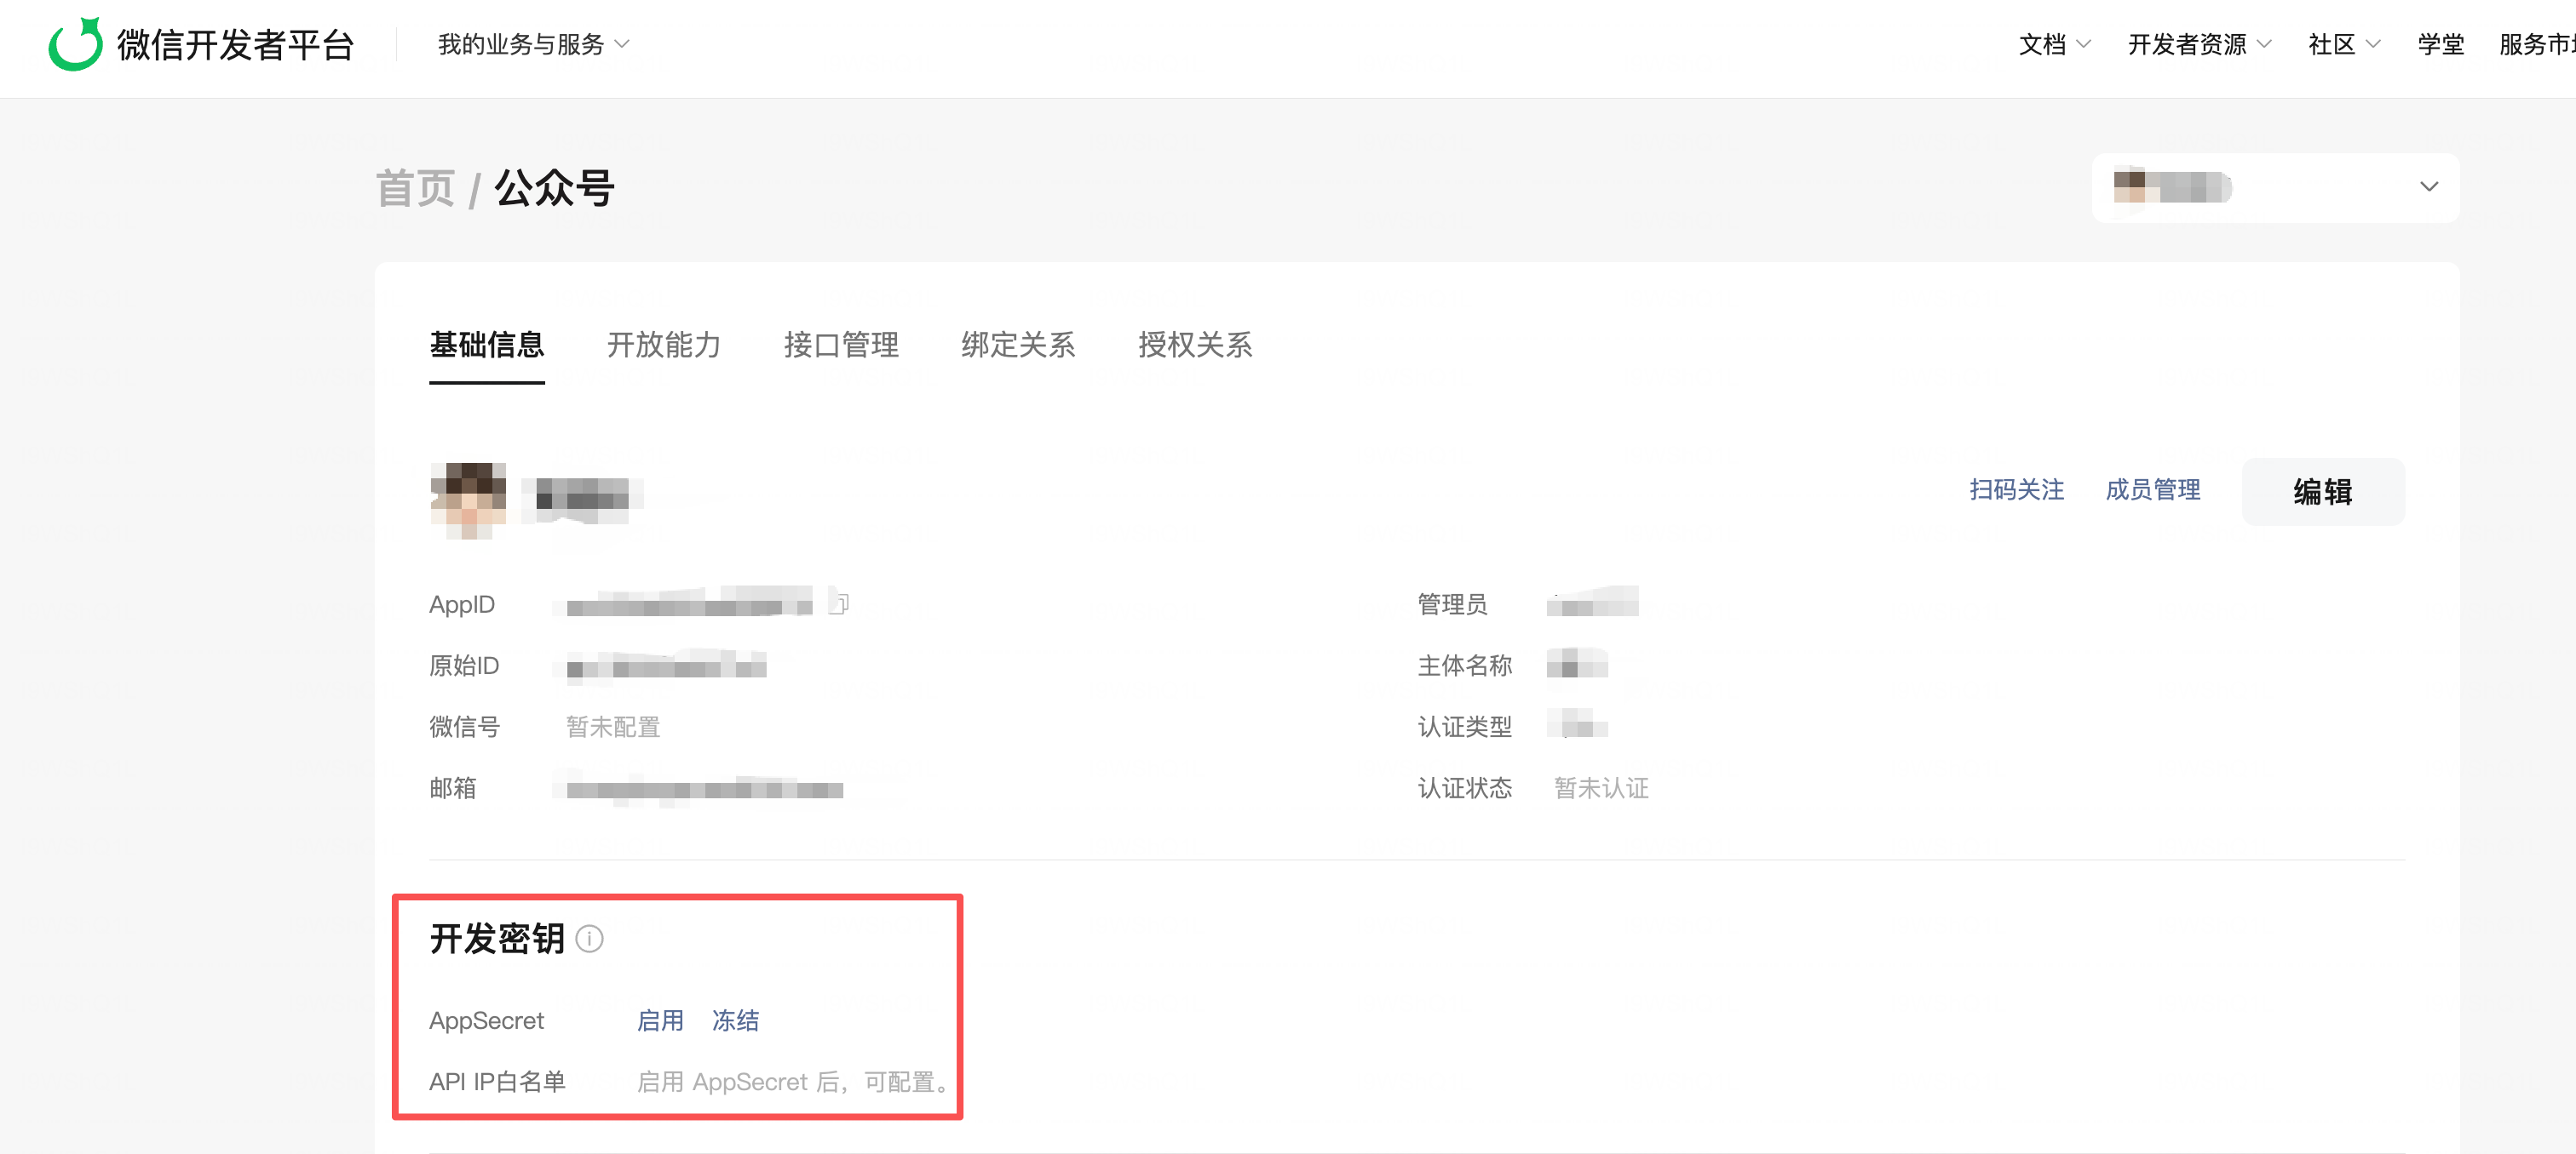The width and height of the screenshot is (2576, 1154).
Task: Switch to the 开放能力 tab
Action: tap(663, 345)
